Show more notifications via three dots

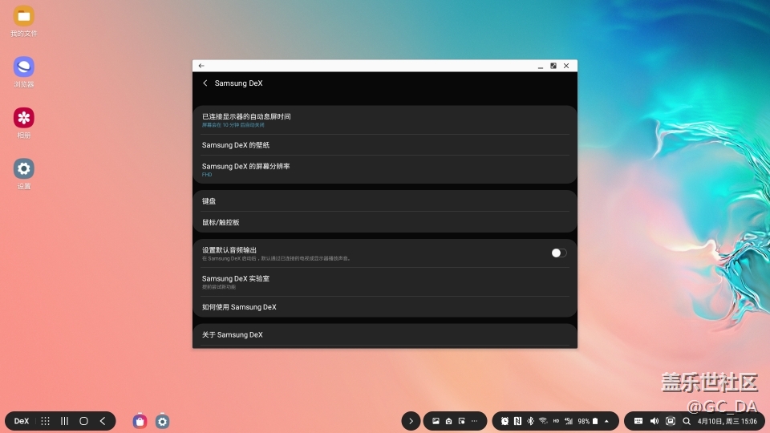pyautogui.click(x=474, y=421)
